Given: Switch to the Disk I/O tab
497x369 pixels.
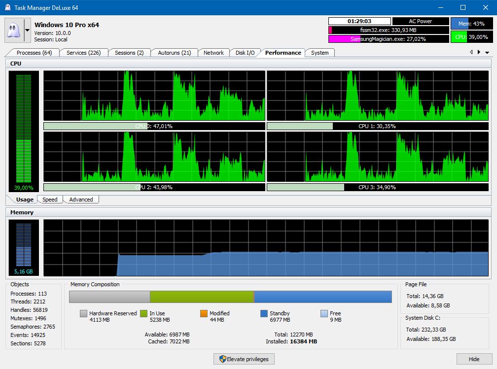Looking at the screenshot, I should [245, 53].
